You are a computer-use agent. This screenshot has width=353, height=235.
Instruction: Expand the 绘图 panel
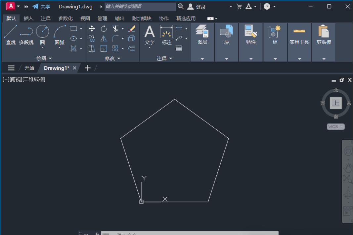[44, 58]
